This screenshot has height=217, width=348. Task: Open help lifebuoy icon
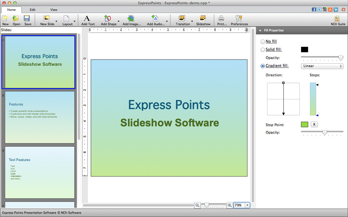click(343, 10)
